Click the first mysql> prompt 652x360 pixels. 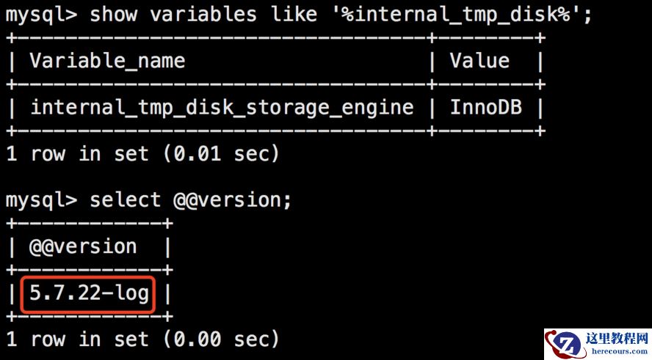(x=40, y=14)
